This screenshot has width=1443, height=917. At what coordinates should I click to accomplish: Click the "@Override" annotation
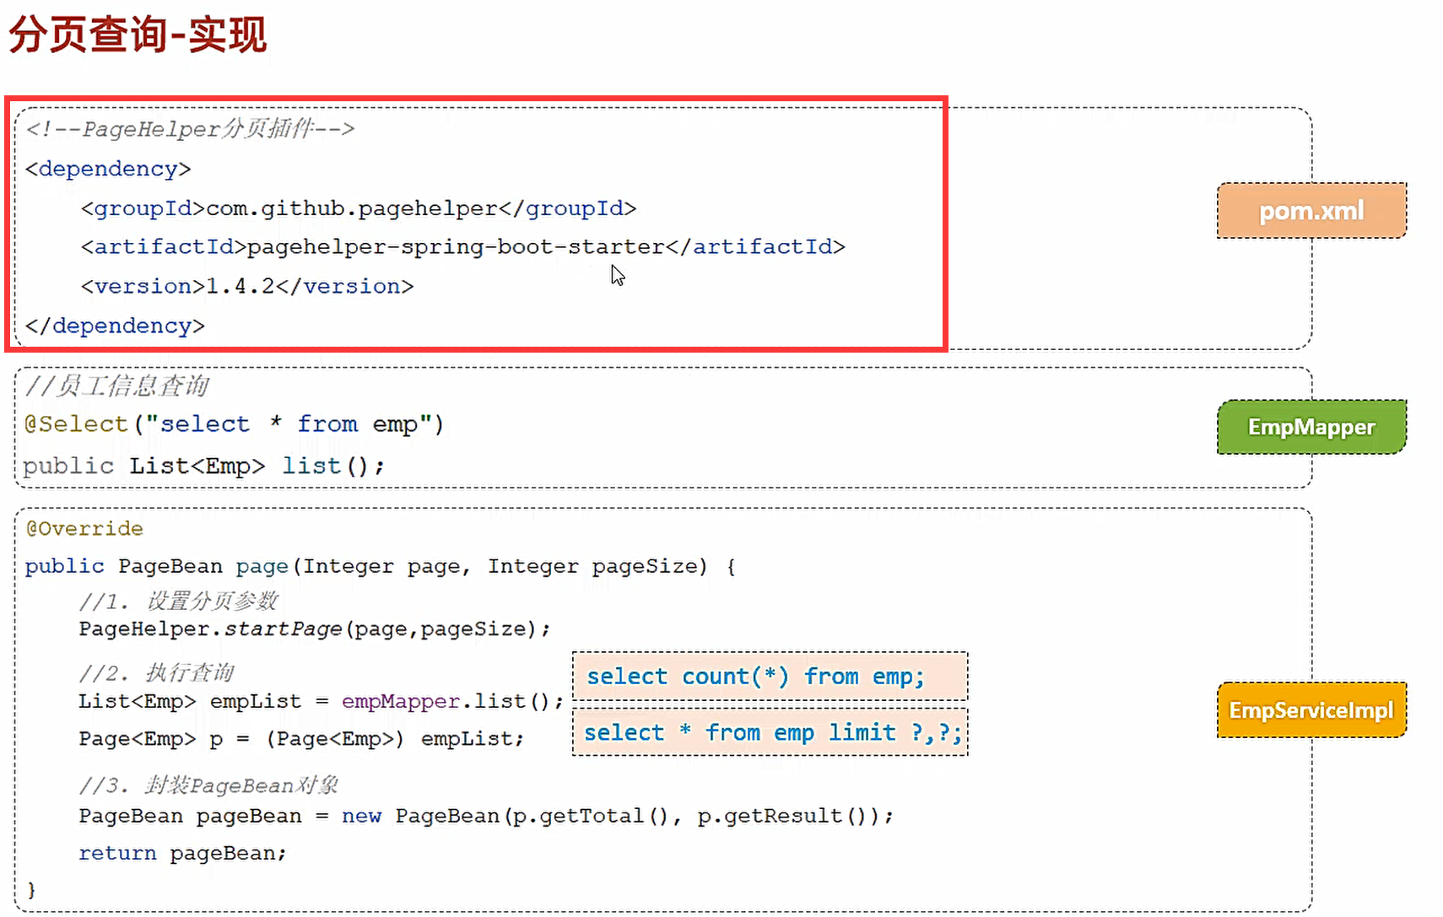click(84, 528)
